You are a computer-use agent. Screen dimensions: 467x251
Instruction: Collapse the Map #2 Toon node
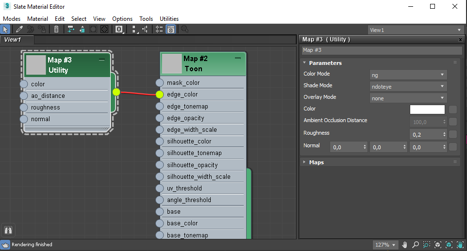[238, 58]
